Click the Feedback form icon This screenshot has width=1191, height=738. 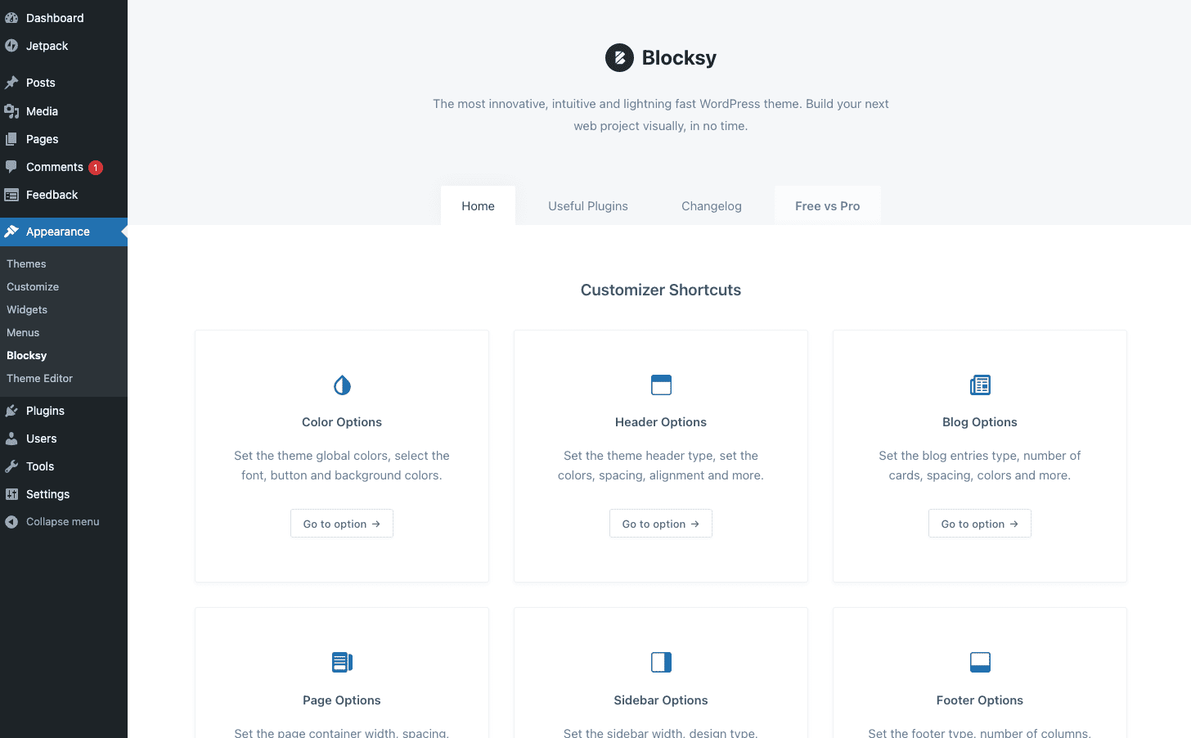coord(11,195)
